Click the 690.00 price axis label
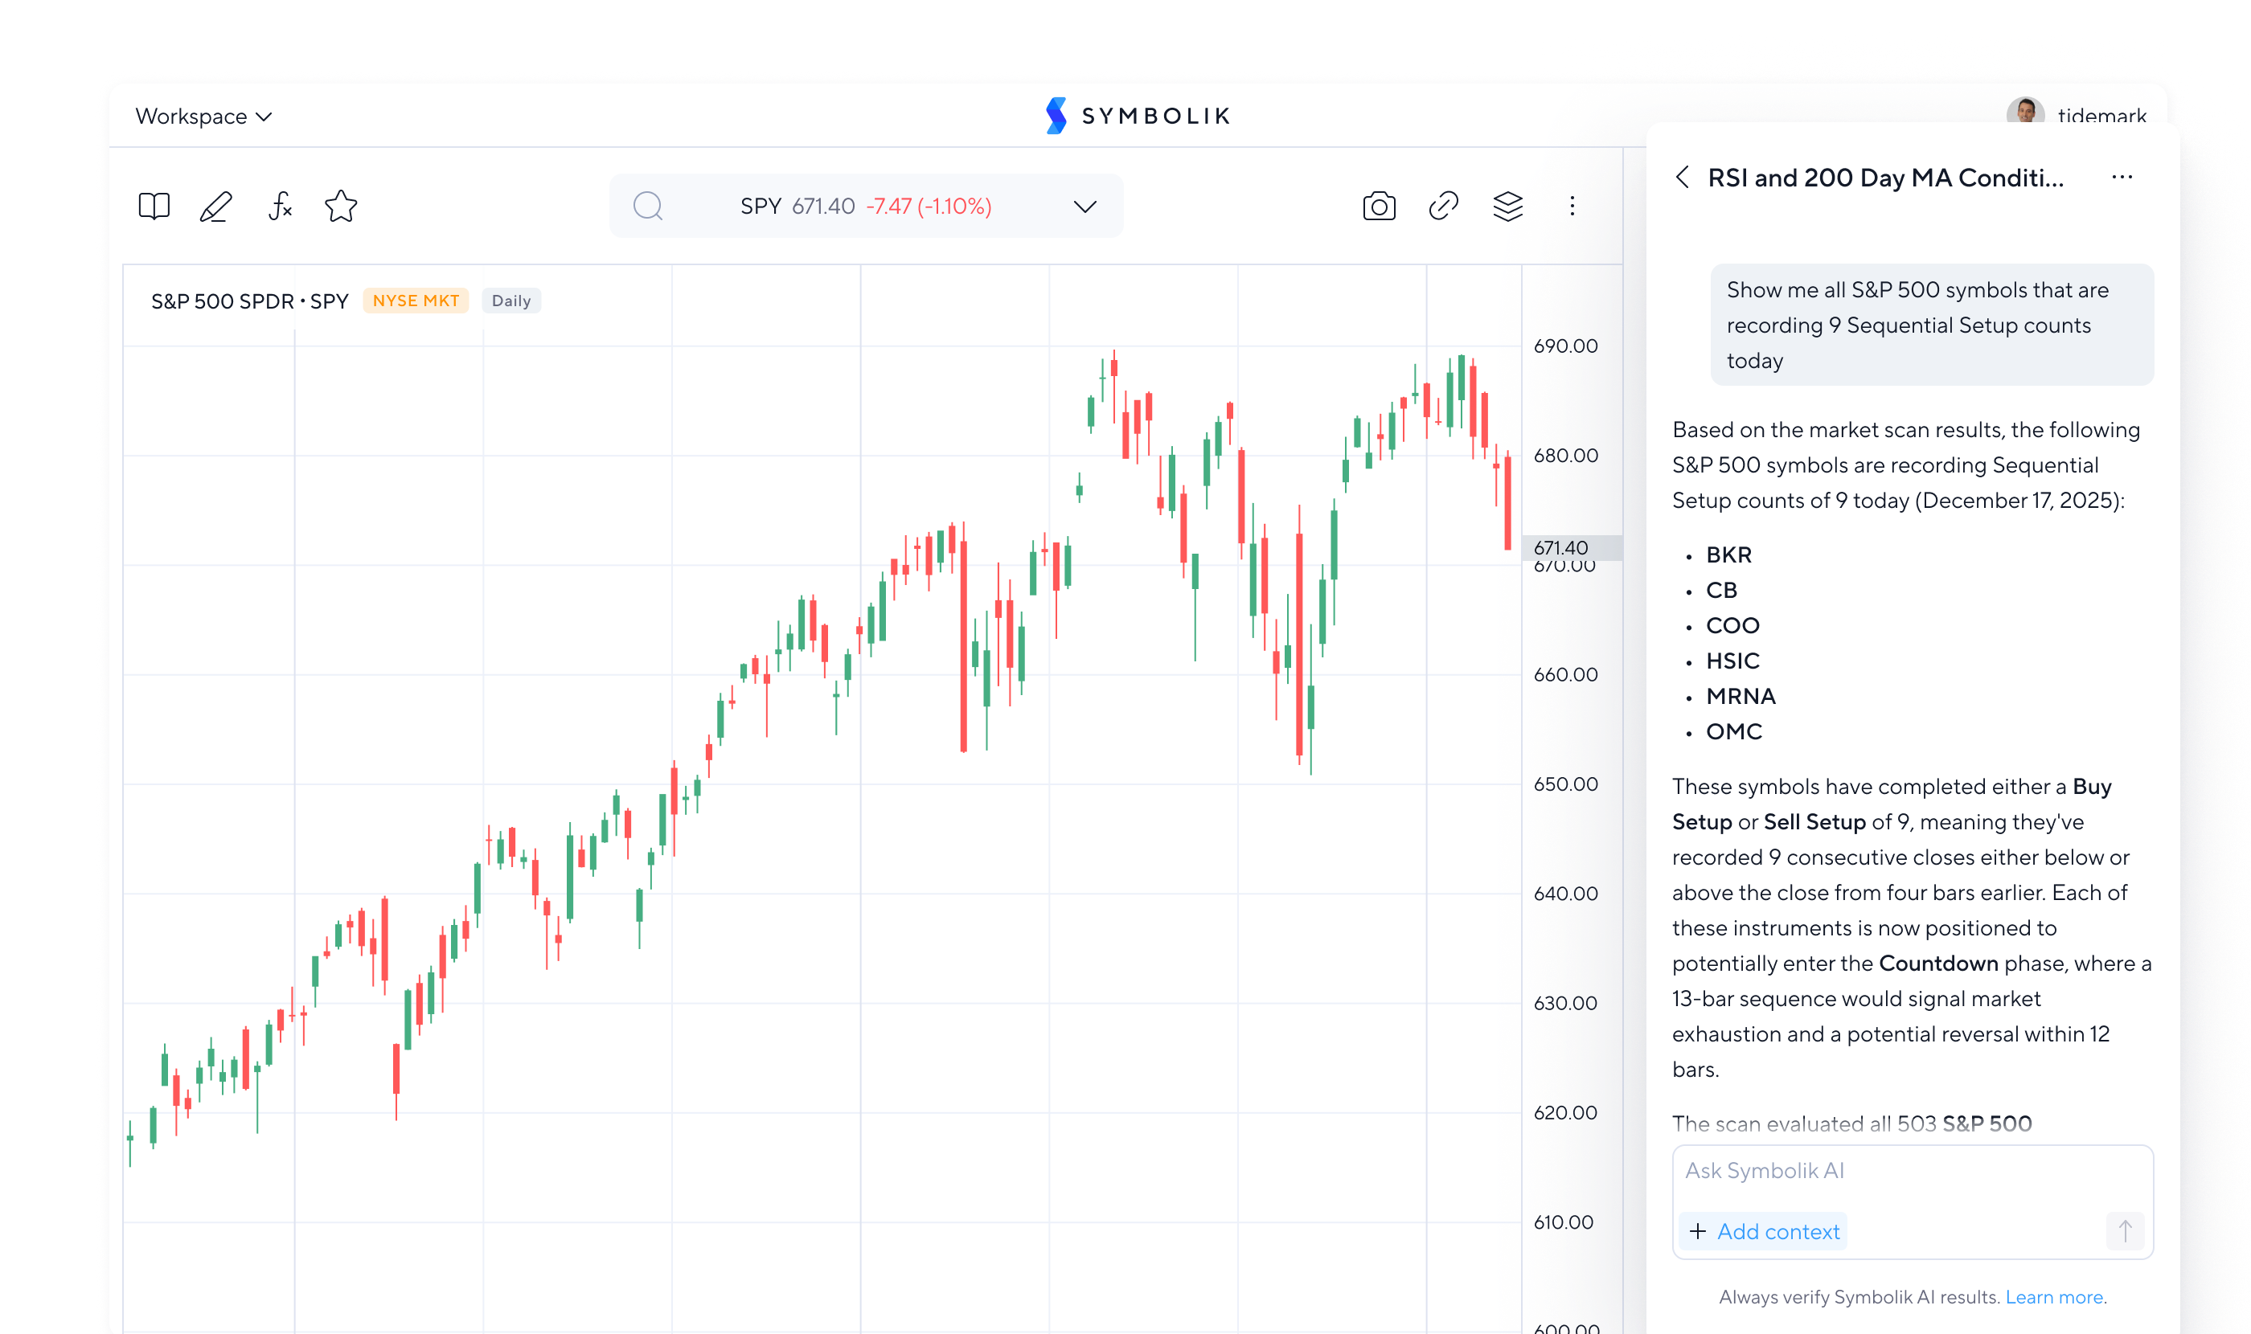Image resolution: width=2251 pixels, height=1334 pixels. [1566, 346]
